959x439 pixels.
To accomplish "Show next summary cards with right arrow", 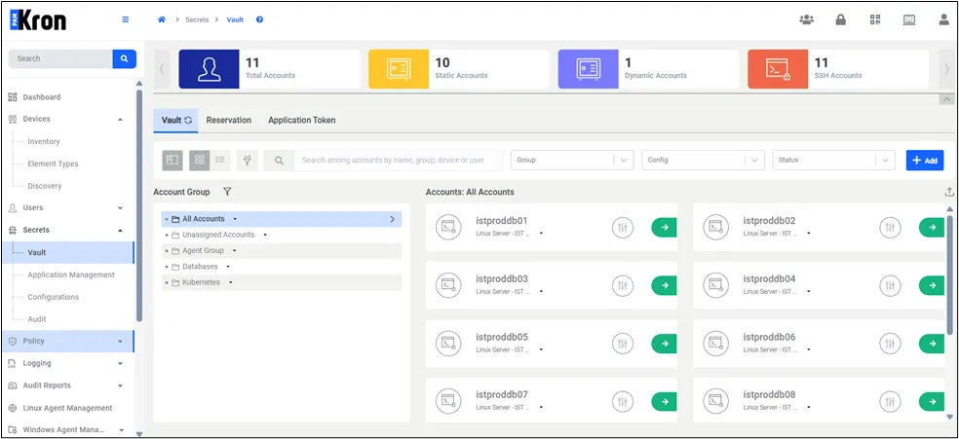I will (x=946, y=69).
